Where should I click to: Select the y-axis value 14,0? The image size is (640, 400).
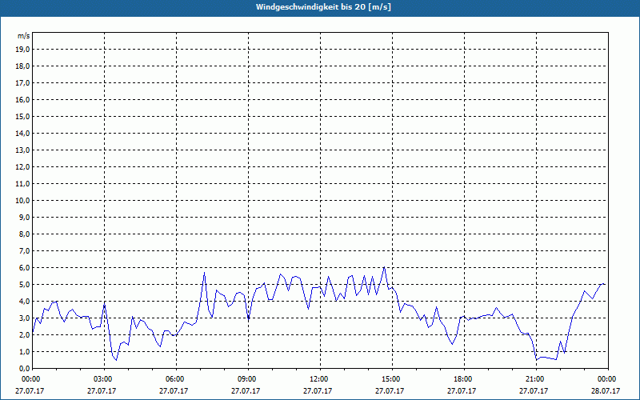pos(22,134)
